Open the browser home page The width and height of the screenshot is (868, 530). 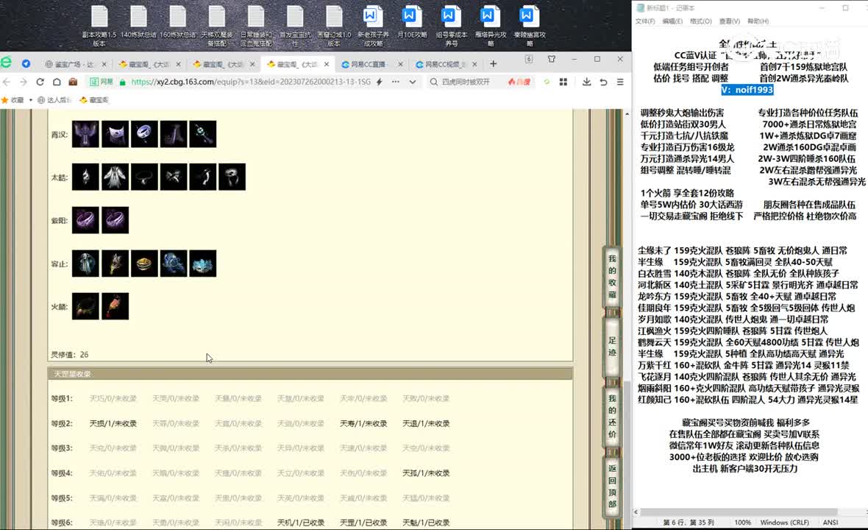57,82
